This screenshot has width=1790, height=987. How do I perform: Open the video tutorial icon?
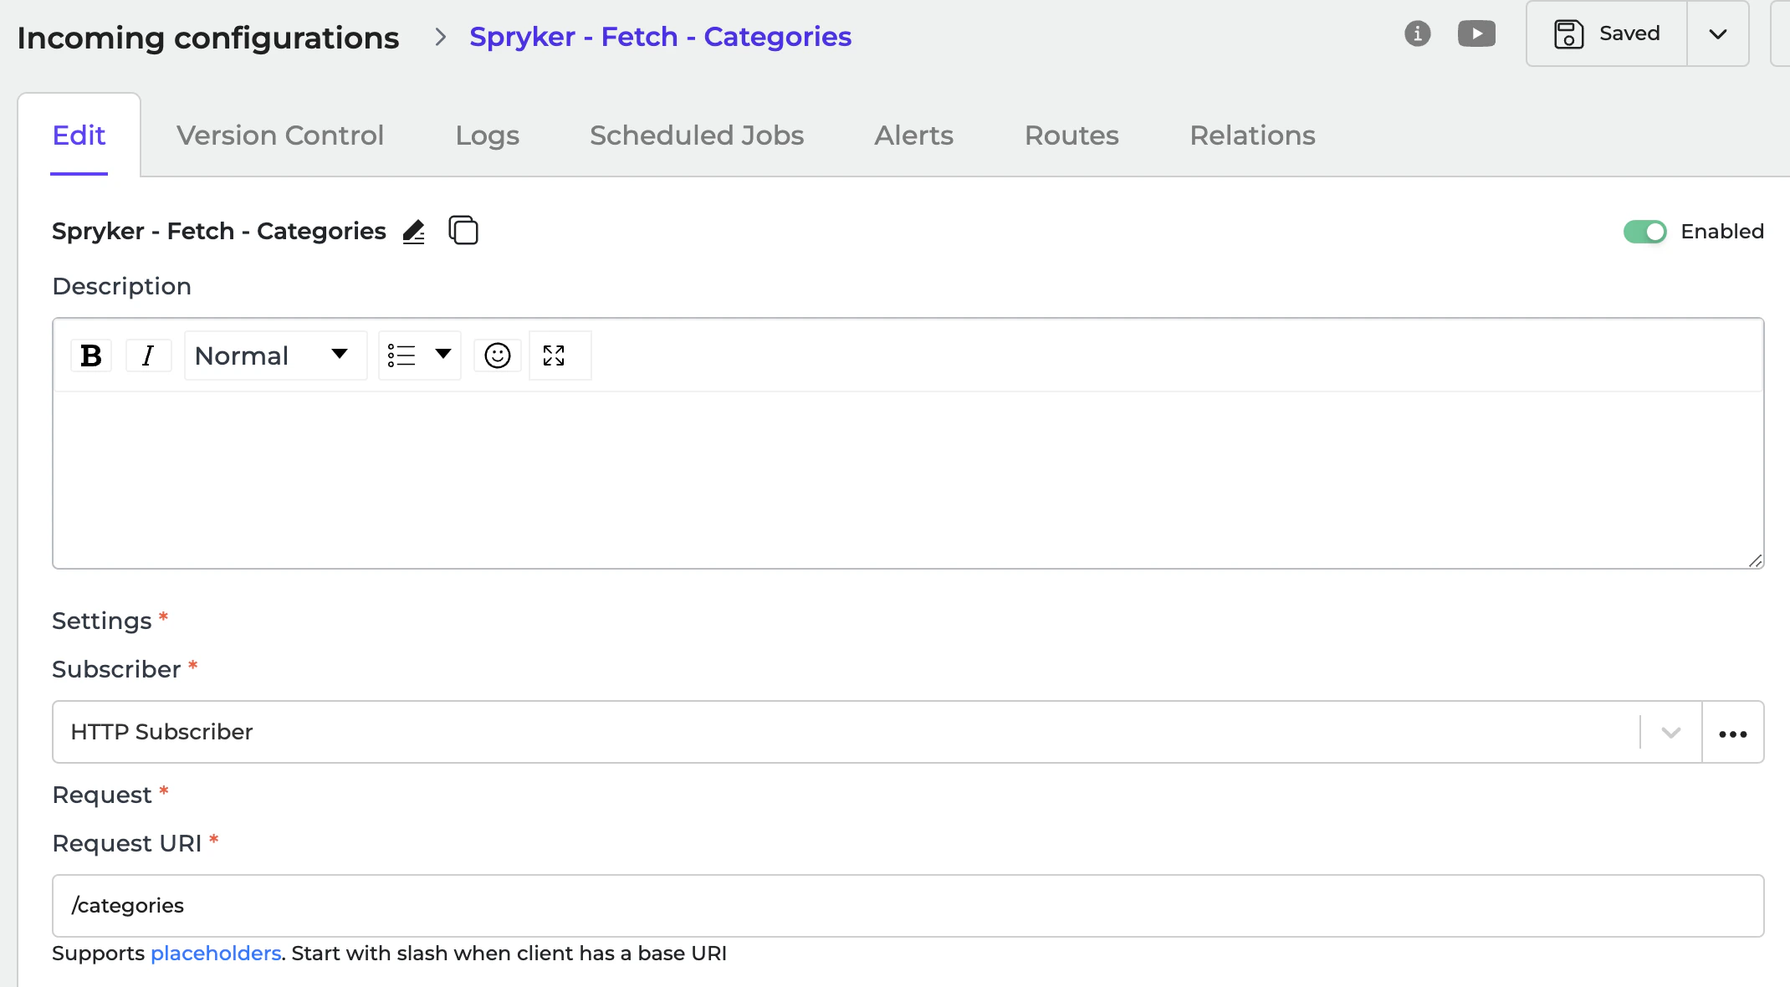[x=1476, y=33]
